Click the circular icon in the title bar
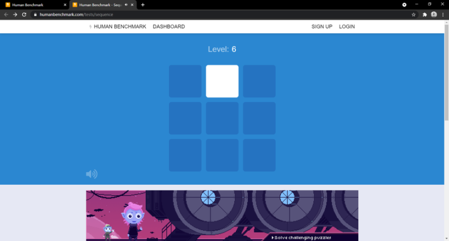This screenshot has width=449, height=241. coord(405,4)
